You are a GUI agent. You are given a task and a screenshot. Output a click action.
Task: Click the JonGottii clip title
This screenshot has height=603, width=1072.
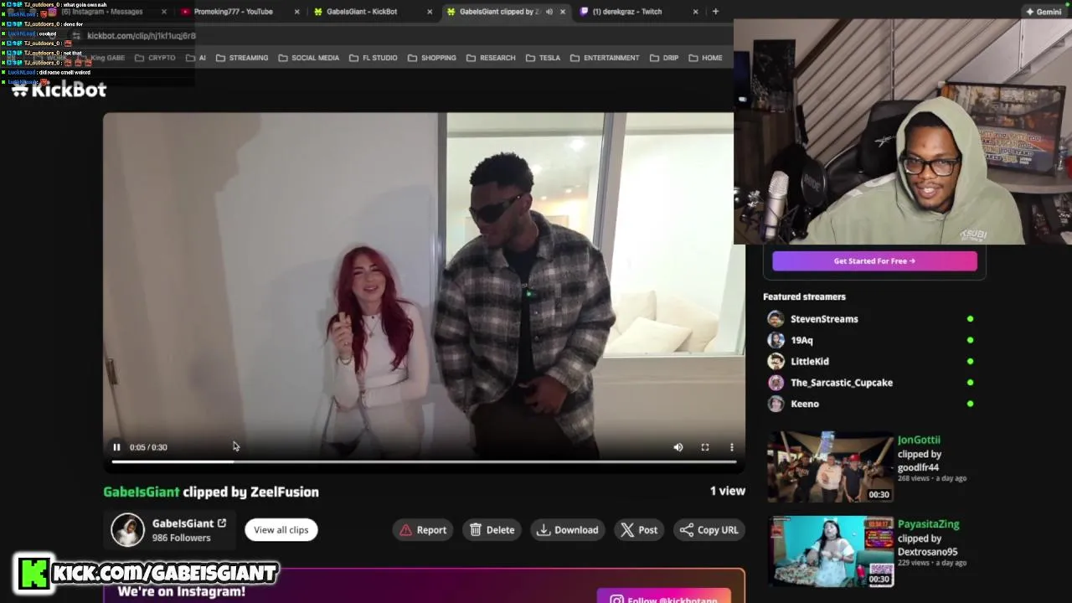[x=919, y=440]
